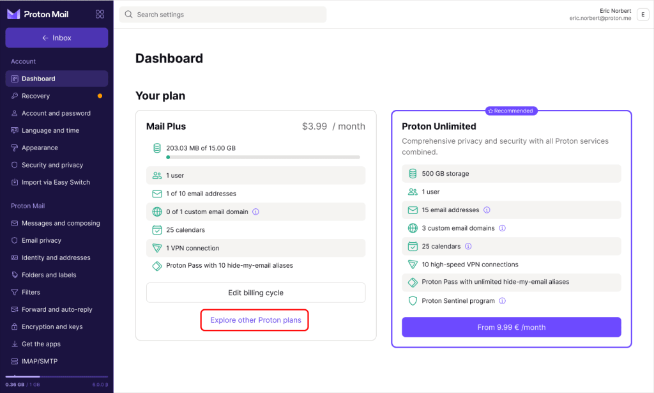654x393 pixels.
Task: Click info icon beside 25 calendars in Unlimited
Action: point(468,246)
